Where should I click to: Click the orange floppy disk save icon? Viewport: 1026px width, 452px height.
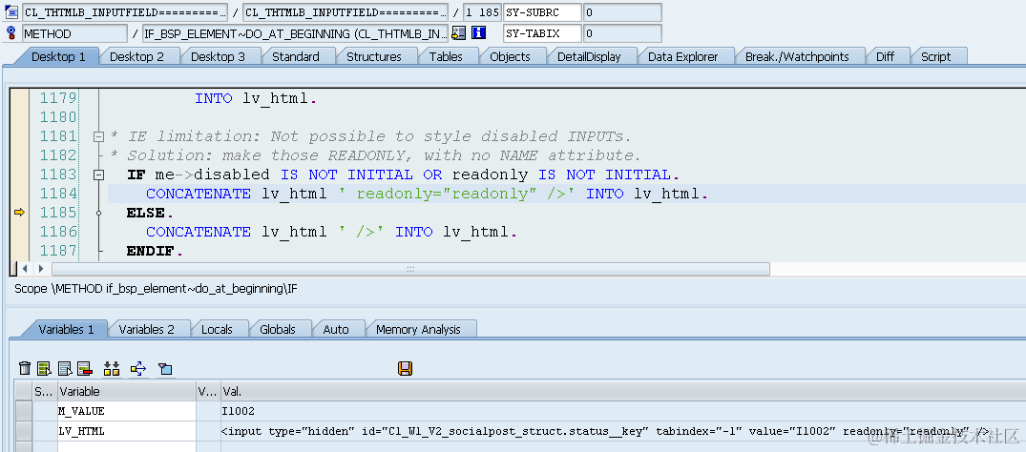(x=405, y=368)
